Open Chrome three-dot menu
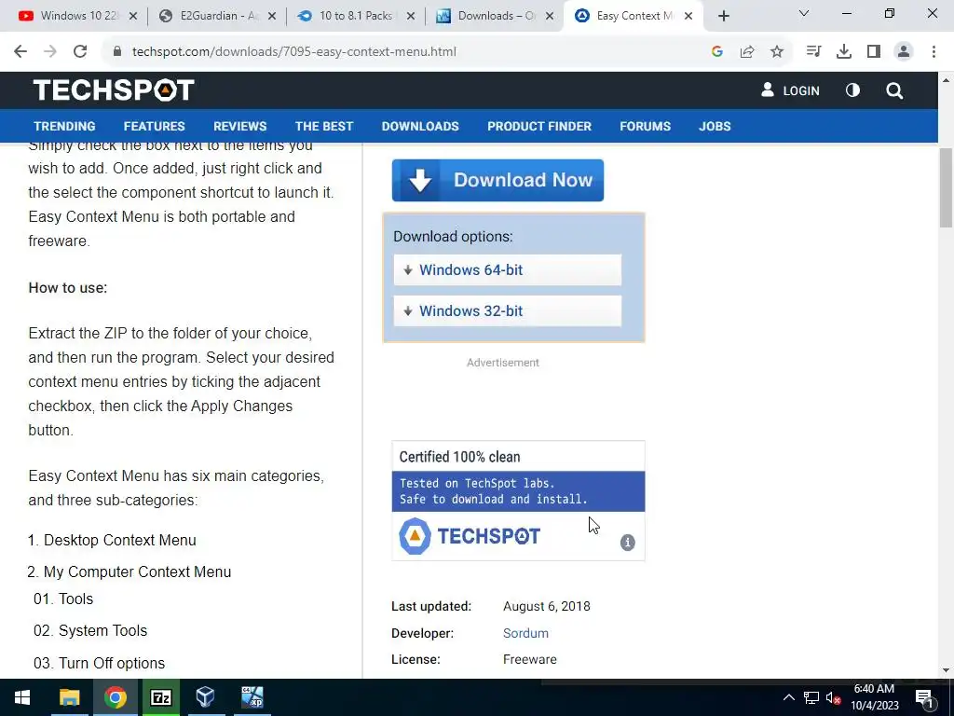The width and height of the screenshot is (954, 716). (934, 52)
